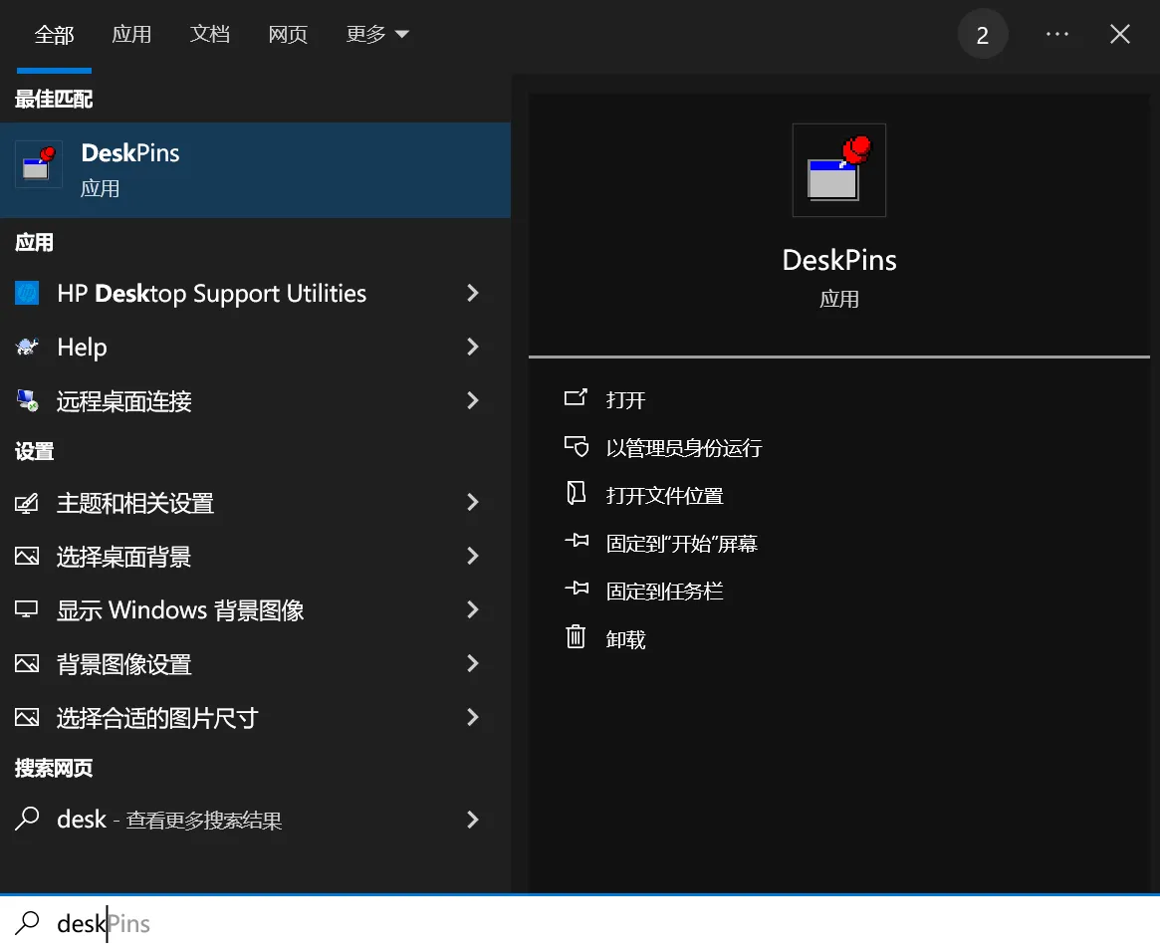Open the 远程桌面连接 result text
1160x950 pixels.
pyautogui.click(x=124, y=401)
